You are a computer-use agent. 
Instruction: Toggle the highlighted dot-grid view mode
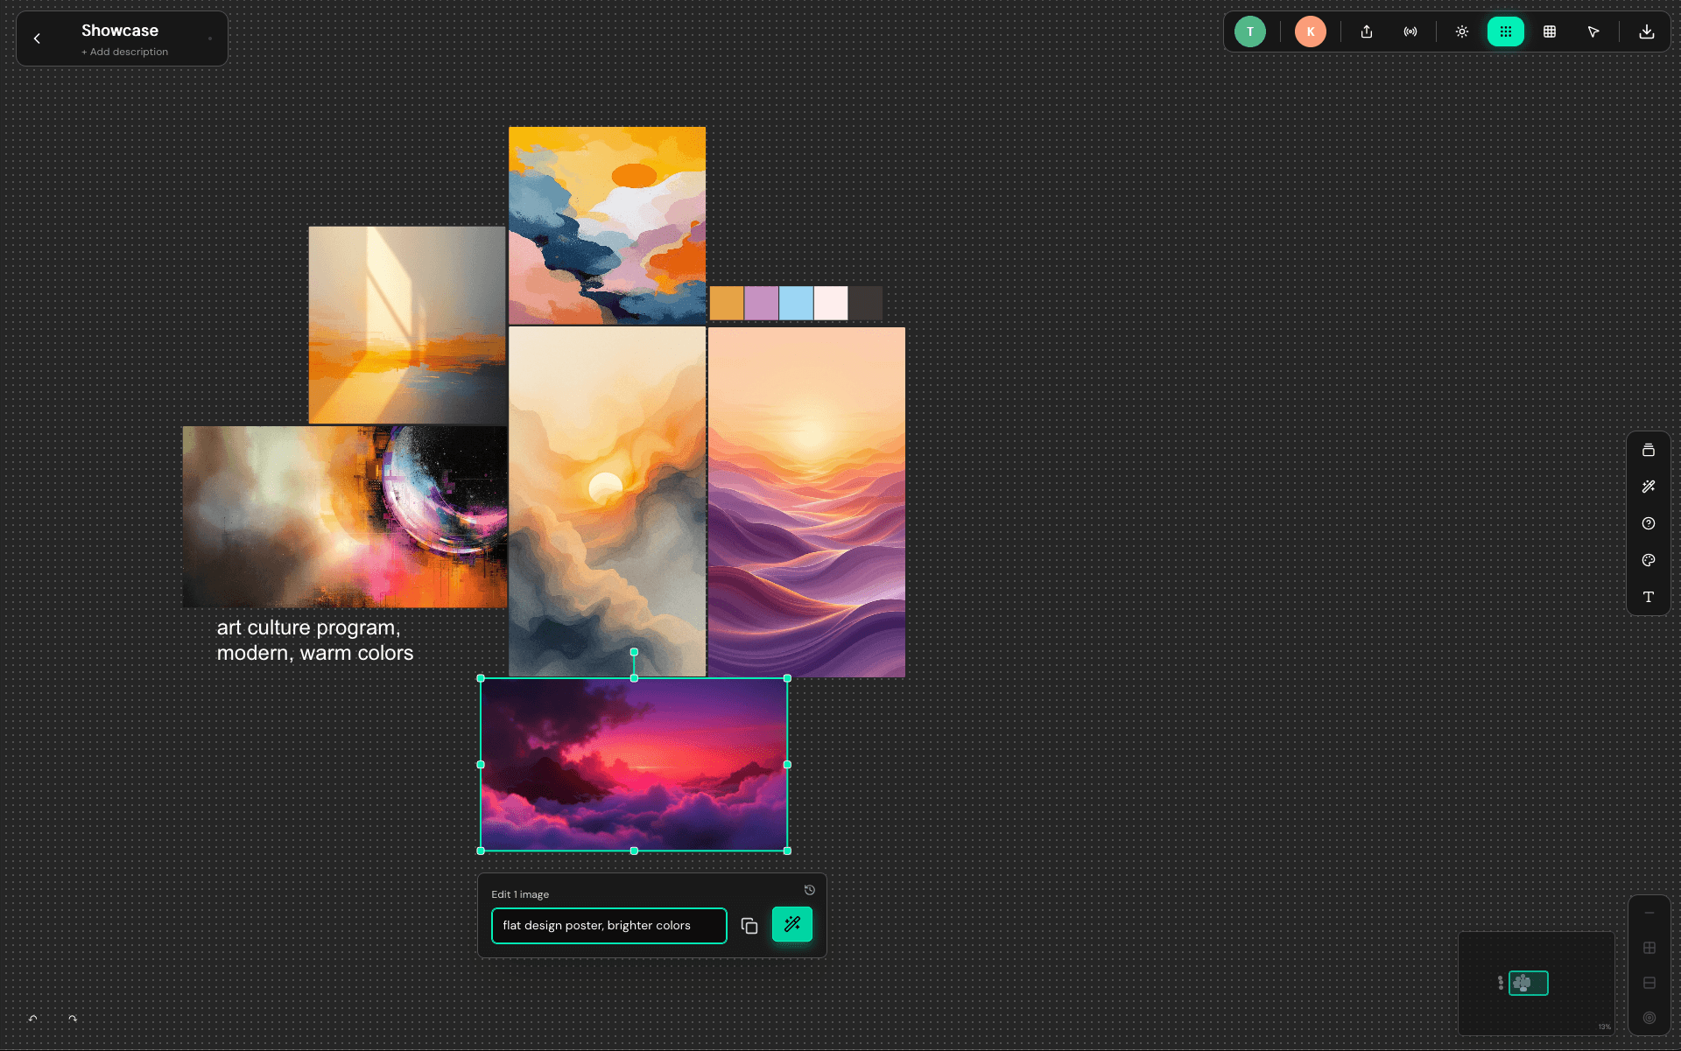1506,32
